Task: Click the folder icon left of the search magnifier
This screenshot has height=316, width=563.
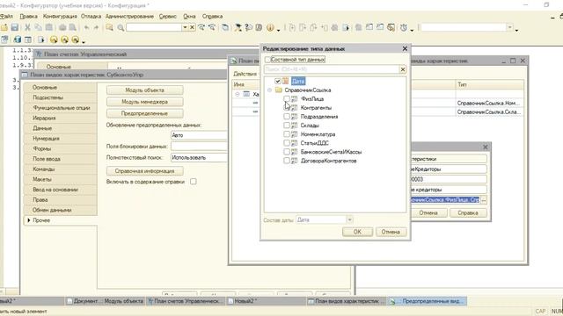Action: tap(109, 27)
